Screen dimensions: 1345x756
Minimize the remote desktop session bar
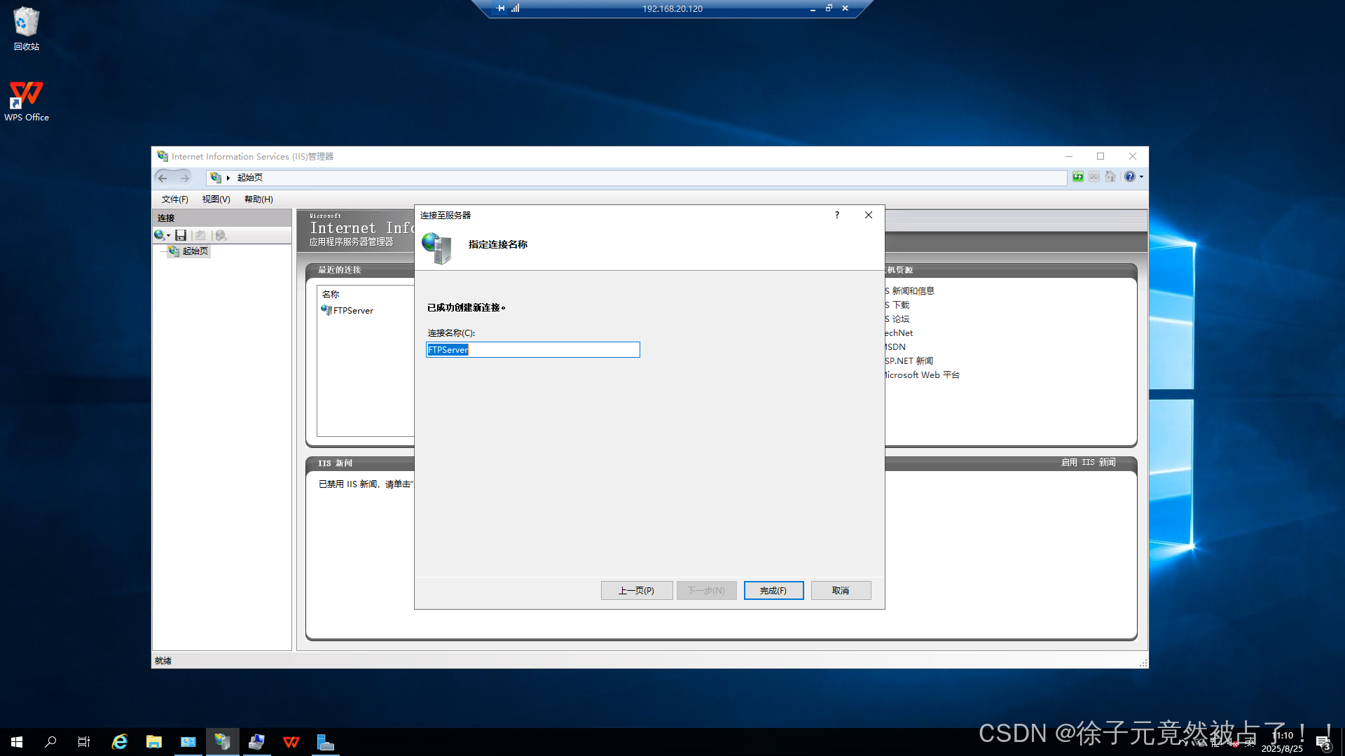pyautogui.click(x=813, y=8)
